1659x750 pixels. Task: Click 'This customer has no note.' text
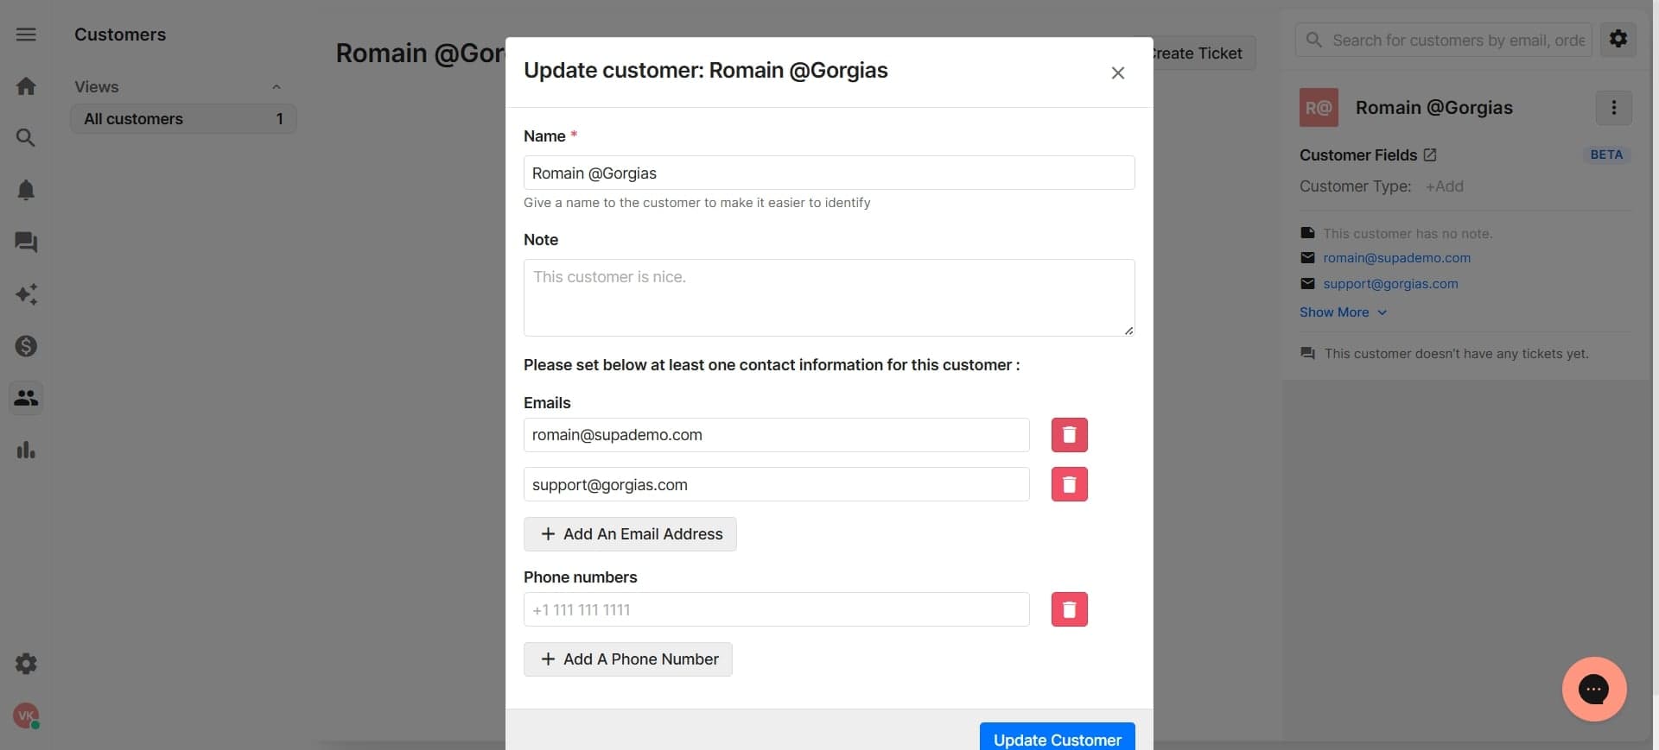pyautogui.click(x=1408, y=234)
